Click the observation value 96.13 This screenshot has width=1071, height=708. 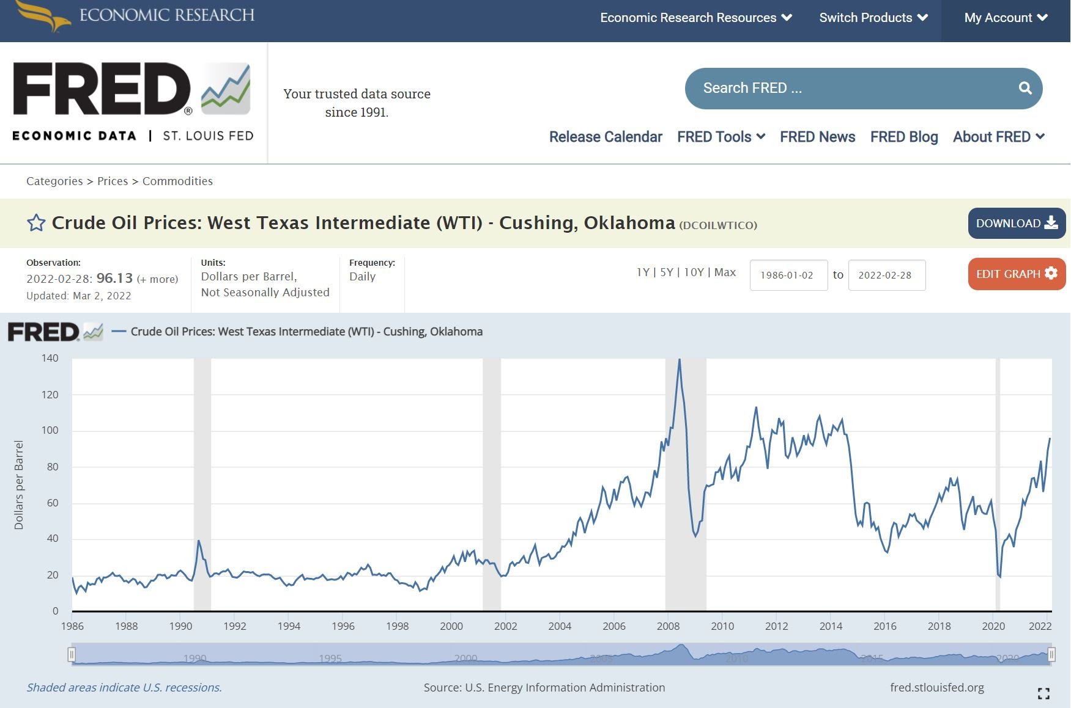tap(114, 278)
